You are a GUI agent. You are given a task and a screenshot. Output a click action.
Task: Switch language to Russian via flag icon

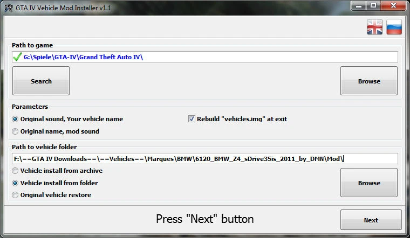394,27
